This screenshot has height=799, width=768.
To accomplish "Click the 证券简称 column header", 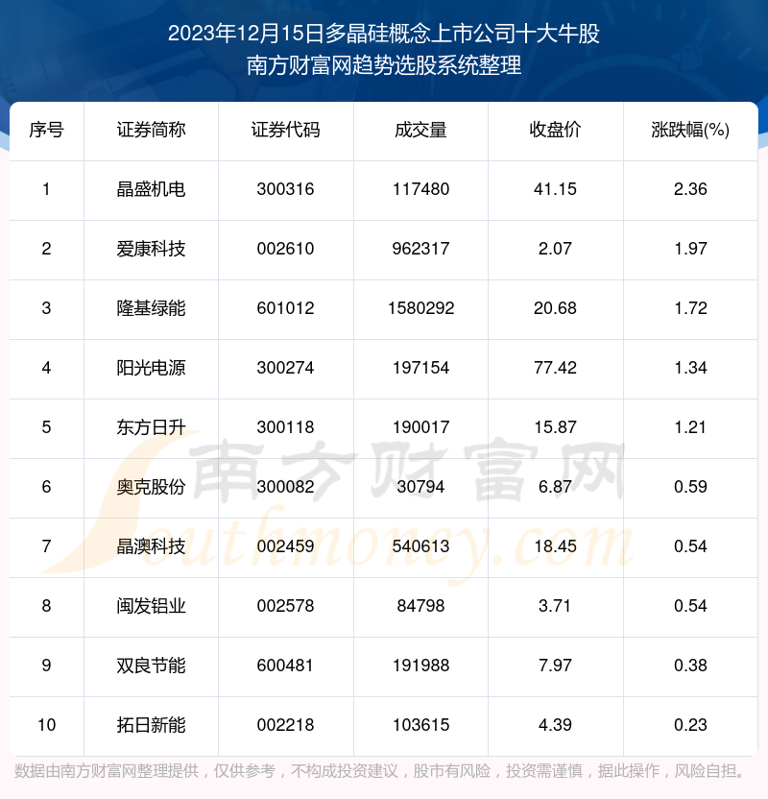I will 151,130.
